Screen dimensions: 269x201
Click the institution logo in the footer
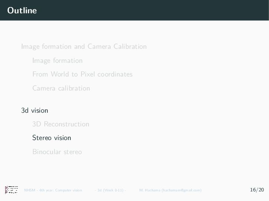(x=11, y=190)
